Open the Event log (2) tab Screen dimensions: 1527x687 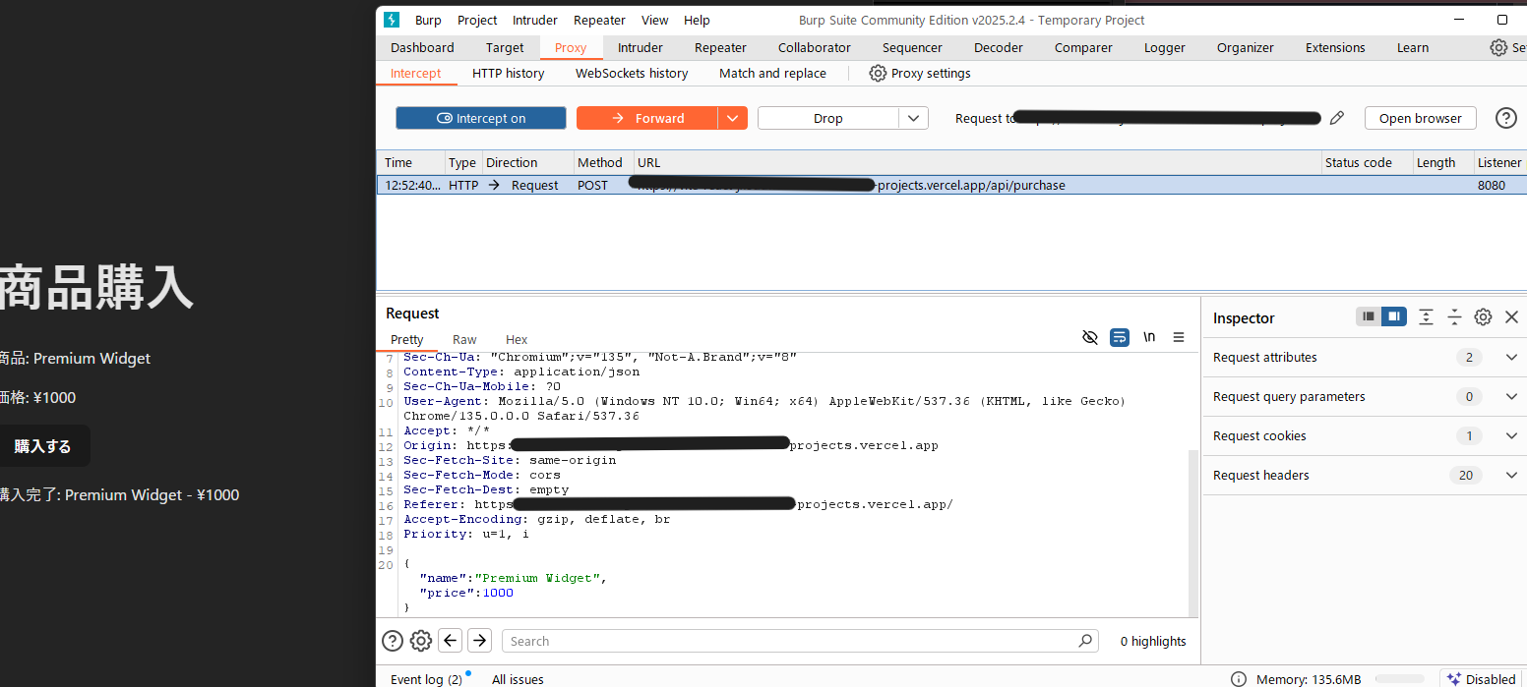[x=426, y=679]
